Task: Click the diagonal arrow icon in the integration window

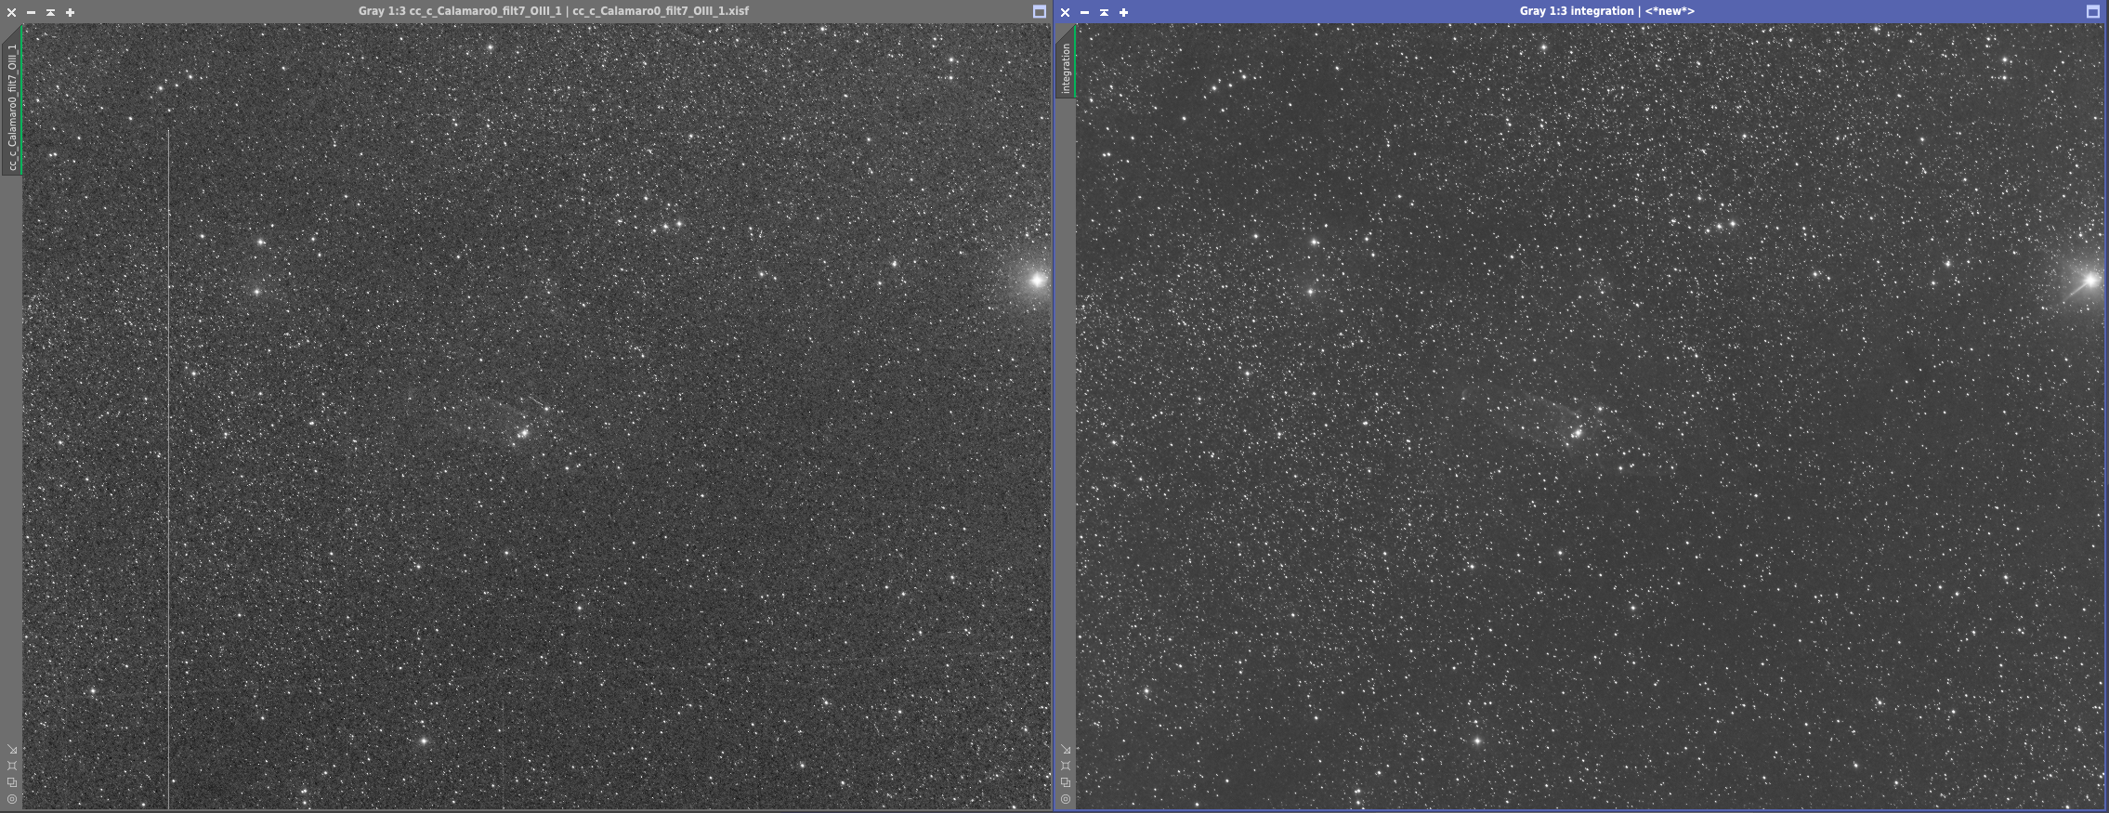Action: coord(1066,750)
